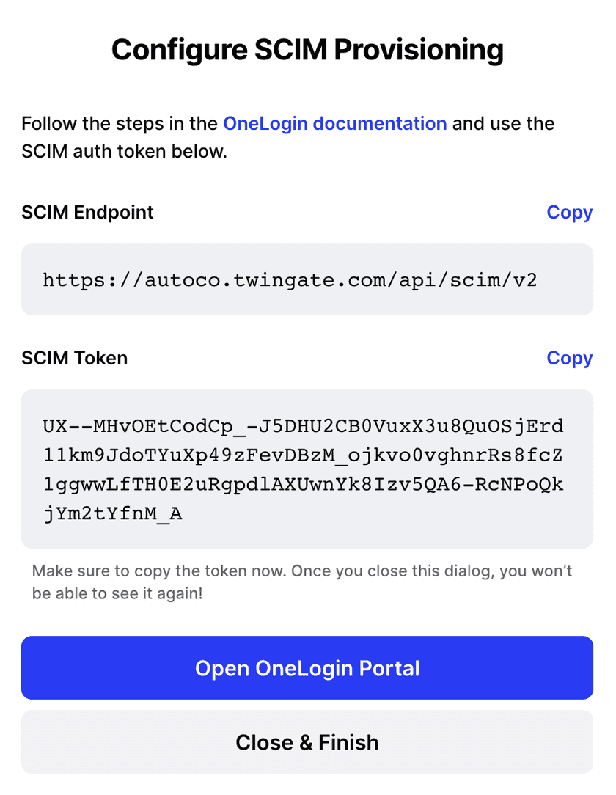Screen dimensions: 616x795
Task: Click the token line starting with UX--
Action: [x=303, y=426]
